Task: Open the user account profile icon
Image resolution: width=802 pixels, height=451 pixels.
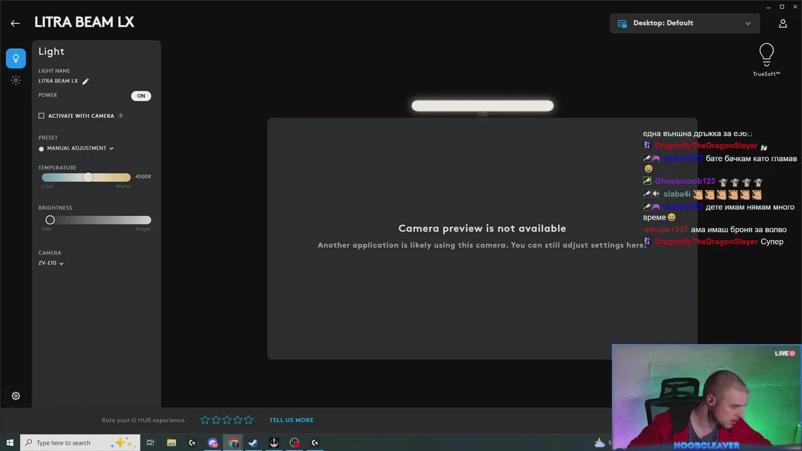Action: (x=783, y=23)
